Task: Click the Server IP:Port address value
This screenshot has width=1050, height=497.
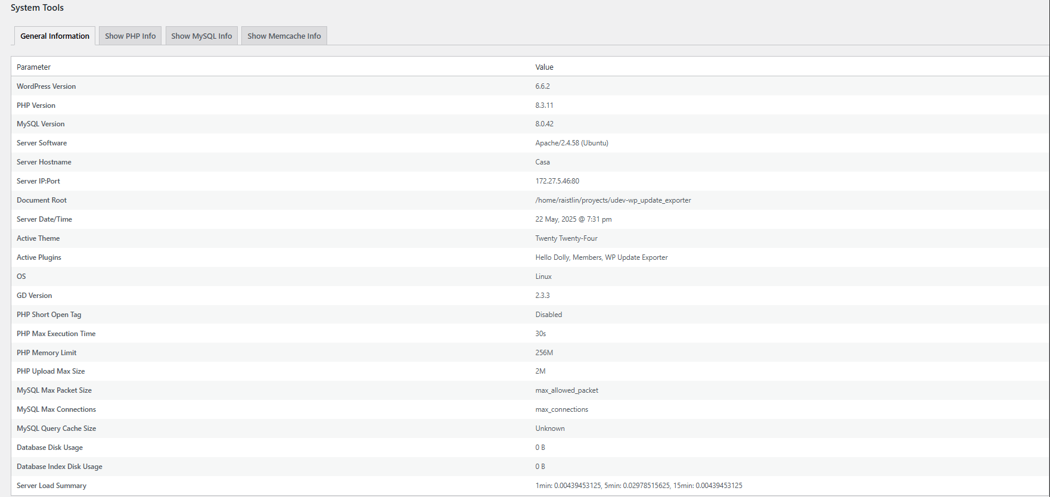Action: point(557,181)
